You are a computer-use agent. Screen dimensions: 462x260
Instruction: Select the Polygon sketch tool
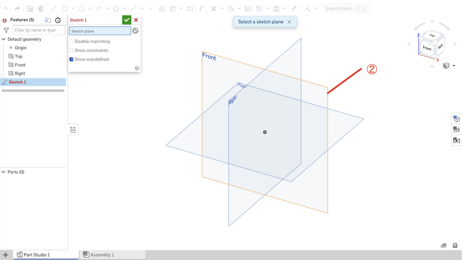pyautogui.click(x=116, y=8)
